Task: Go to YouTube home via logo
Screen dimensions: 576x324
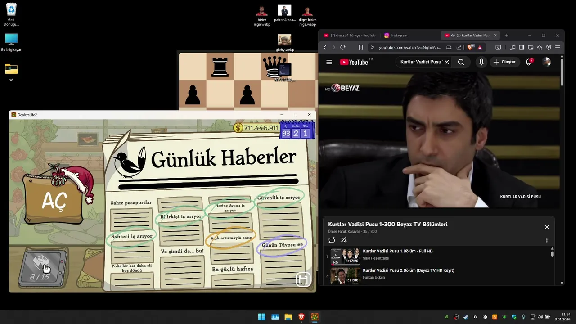Action: [x=354, y=62]
